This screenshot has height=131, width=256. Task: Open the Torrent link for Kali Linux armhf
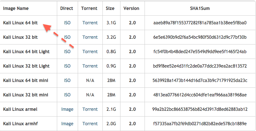90,124
